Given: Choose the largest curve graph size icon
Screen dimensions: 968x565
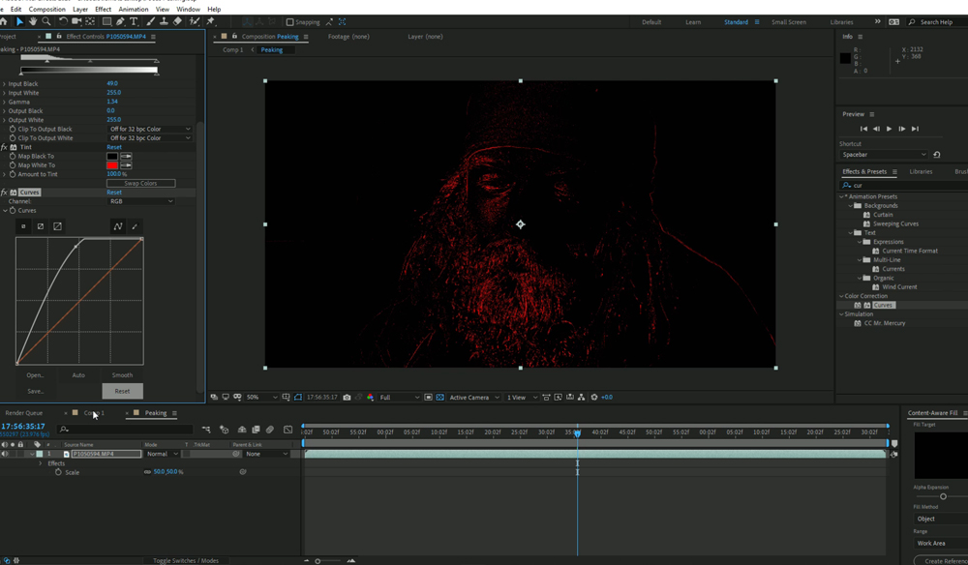Looking at the screenshot, I should tap(57, 226).
